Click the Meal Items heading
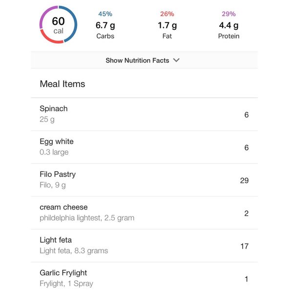 pos(63,84)
